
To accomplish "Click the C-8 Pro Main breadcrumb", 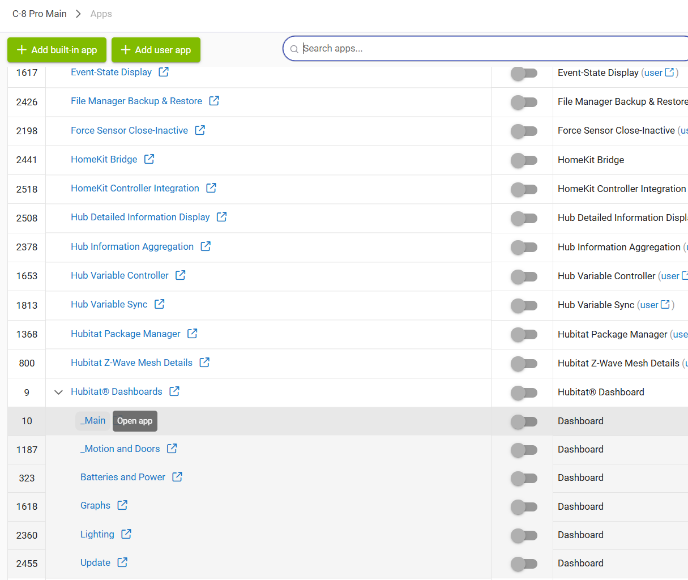I will [x=40, y=14].
